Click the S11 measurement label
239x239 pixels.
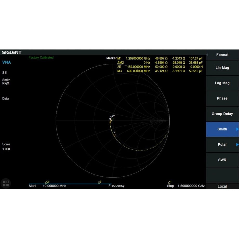pos(5,73)
